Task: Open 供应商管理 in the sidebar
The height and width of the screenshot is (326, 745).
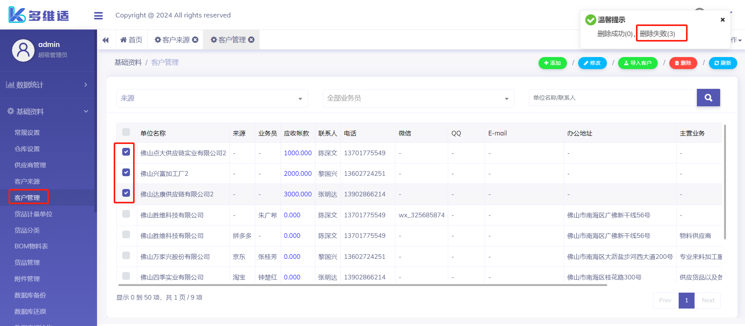Action: (30, 165)
